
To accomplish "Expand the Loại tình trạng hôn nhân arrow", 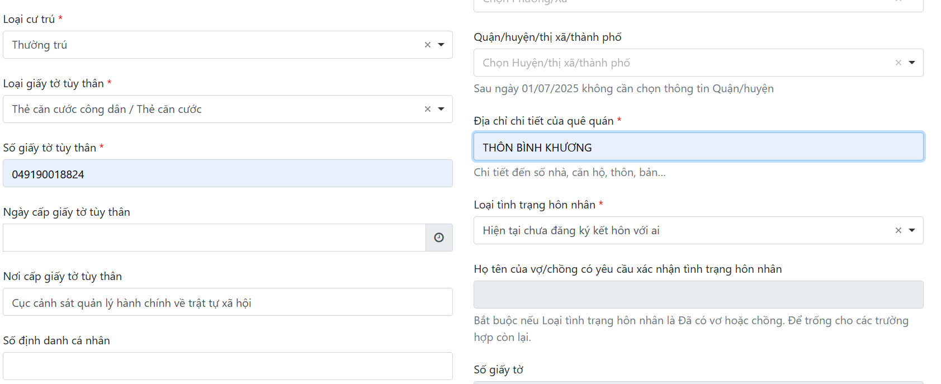I will 912,230.
